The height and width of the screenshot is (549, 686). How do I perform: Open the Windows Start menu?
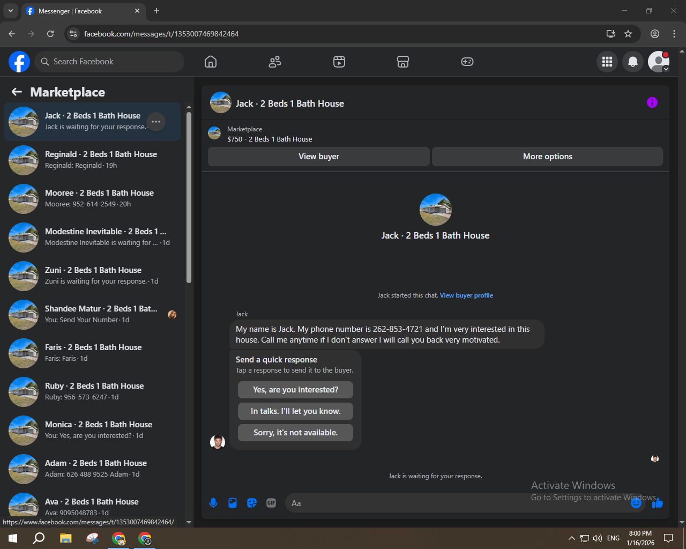13,538
